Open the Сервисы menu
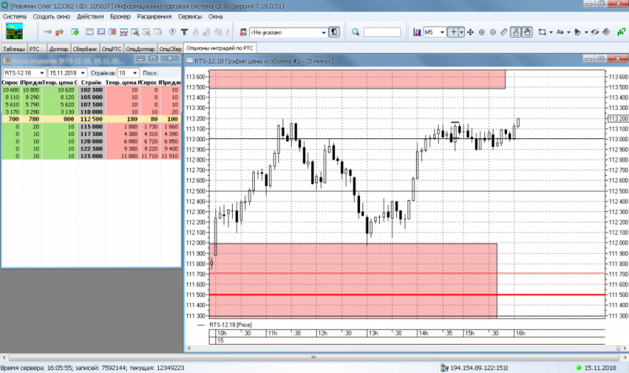This screenshot has width=629, height=373. [x=190, y=16]
